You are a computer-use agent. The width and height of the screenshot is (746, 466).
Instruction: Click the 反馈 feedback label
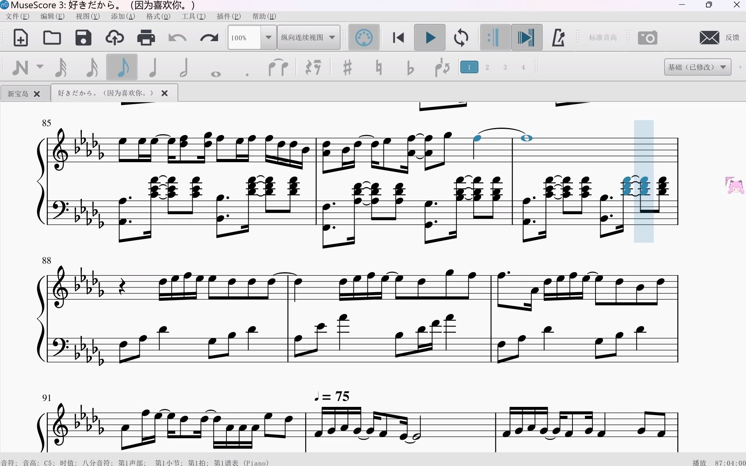[732, 38]
